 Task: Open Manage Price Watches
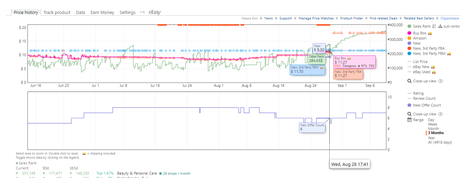[316, 18]
